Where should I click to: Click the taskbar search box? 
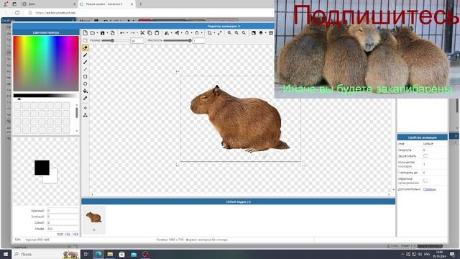point(45,254)
